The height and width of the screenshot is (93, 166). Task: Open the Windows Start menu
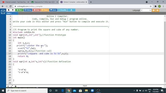(3, 91)
